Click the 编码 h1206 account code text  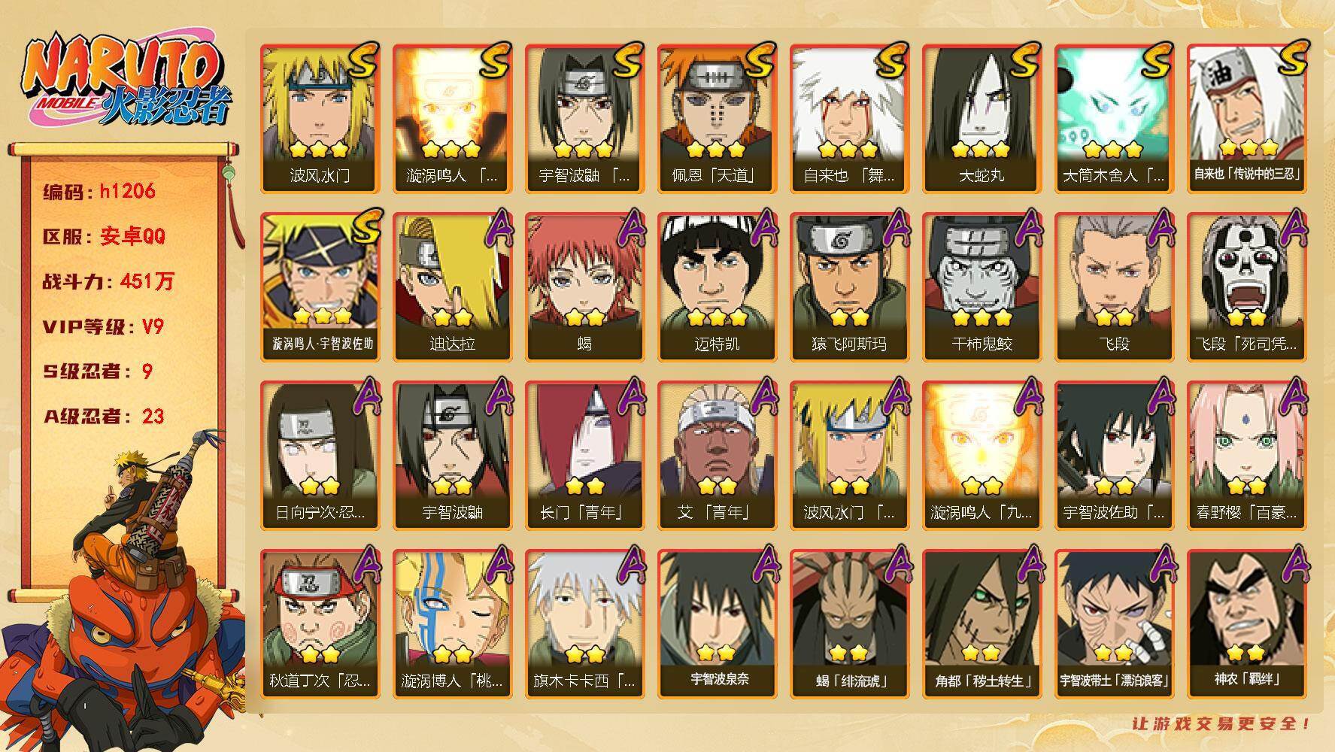click(x=99, y=191)
